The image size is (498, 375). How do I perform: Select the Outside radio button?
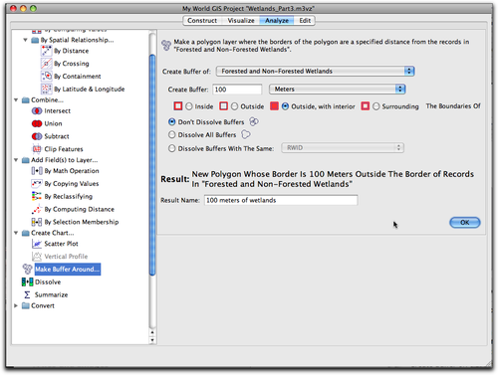(234, 106)
